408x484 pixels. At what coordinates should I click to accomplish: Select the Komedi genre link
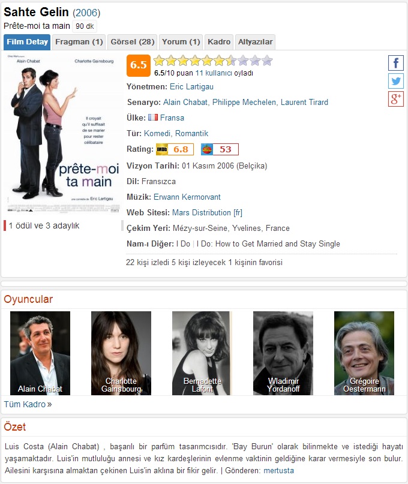coord(157,133)
